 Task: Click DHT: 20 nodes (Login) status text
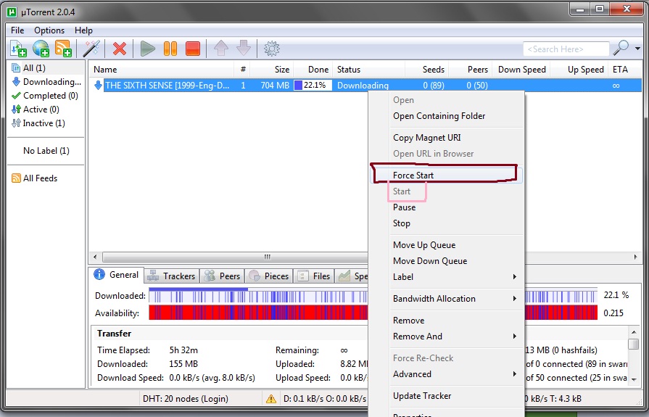coord(186,399)
